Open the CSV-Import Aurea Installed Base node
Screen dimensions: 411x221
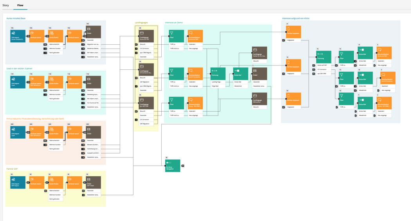[x=18, y=36]
